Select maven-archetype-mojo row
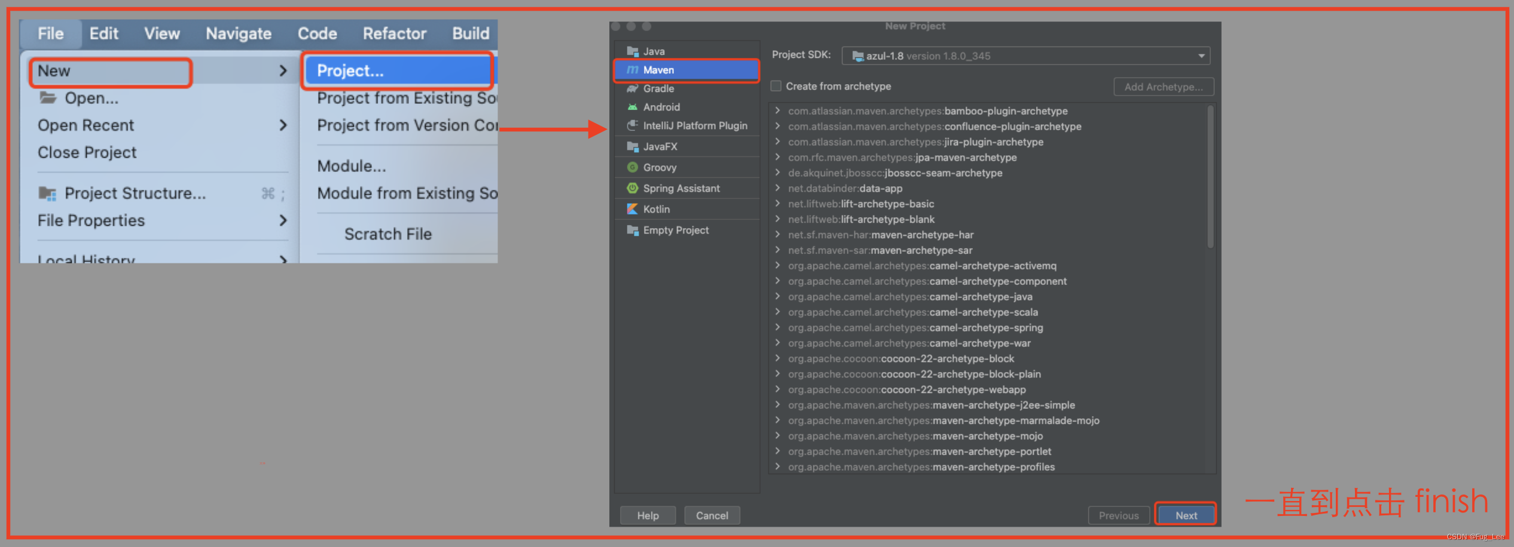1514x547 pixels. tap(987, 436)
